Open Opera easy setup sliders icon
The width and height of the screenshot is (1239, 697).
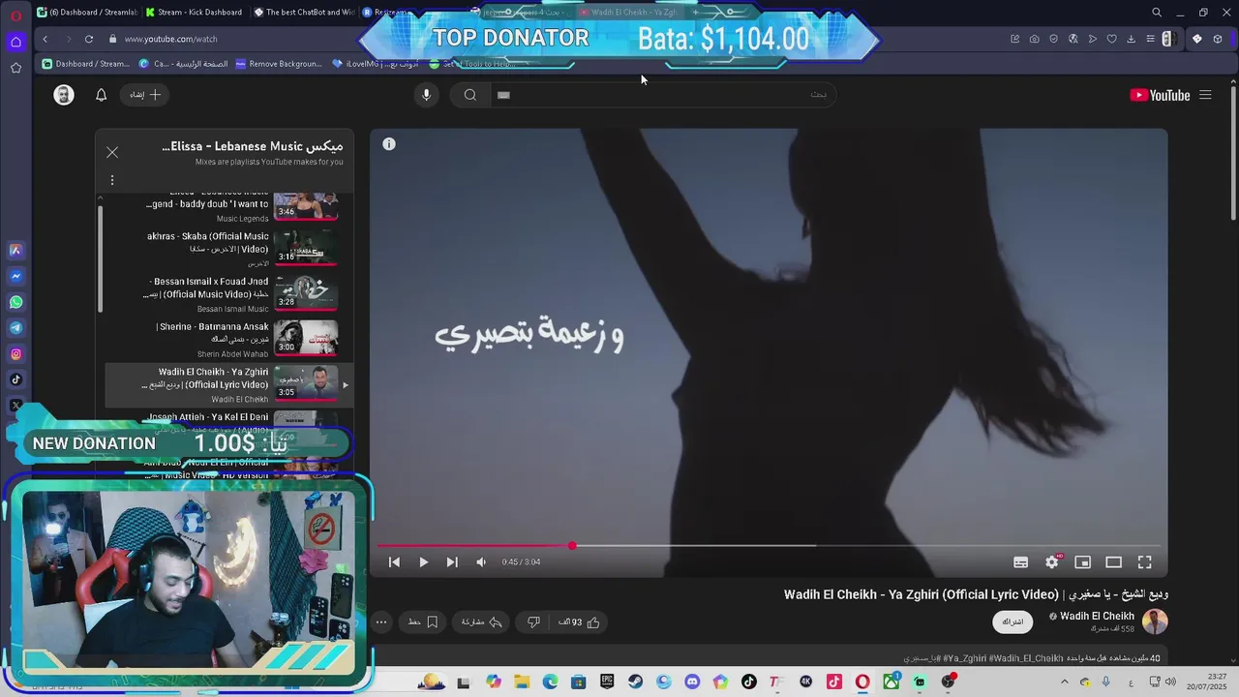click(1150, 39)
